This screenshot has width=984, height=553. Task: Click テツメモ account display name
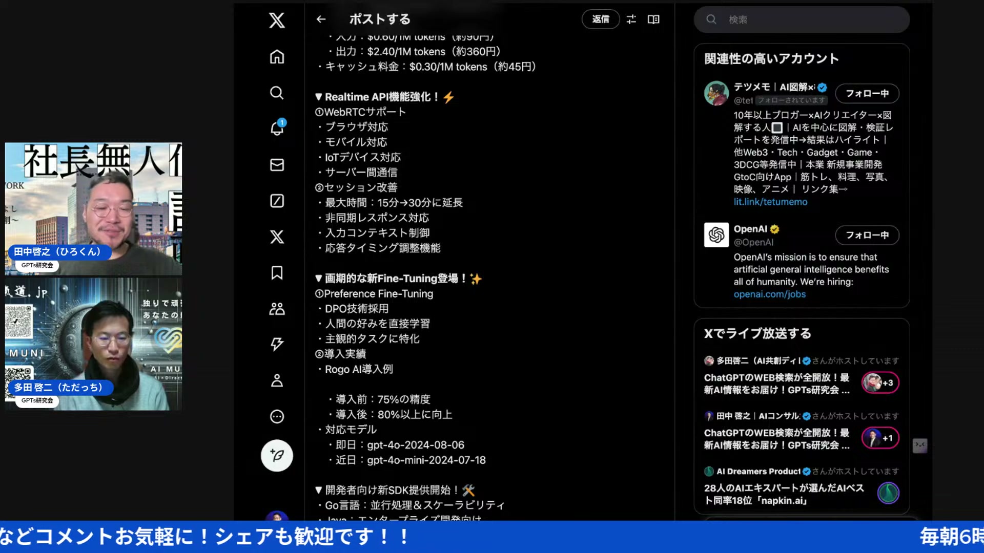(774, 87)
